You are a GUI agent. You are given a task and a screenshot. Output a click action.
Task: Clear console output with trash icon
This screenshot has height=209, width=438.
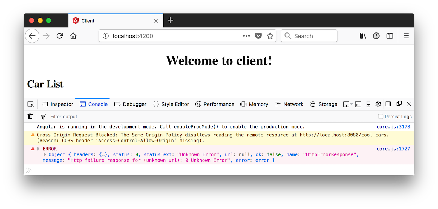click(x=30, y=117)
